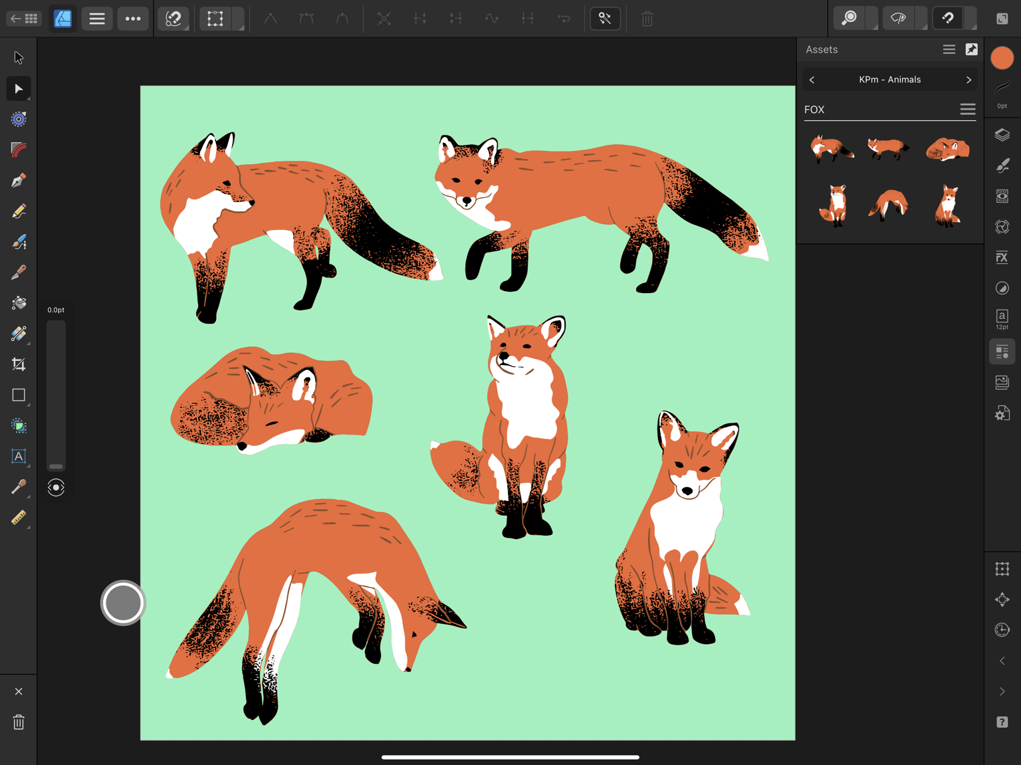1021x765 pixels.
Task: Select the Paint Brush tool icon
Action: [19, 273]
